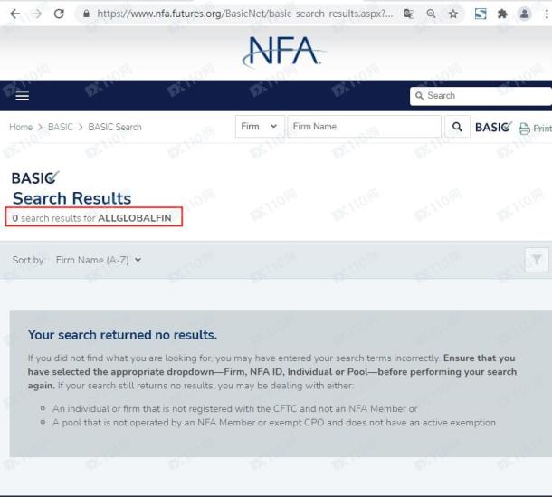Click the Print link with printer icon
Image resolution: width=552 pixels, height=497 pixels.
point(535,129)
